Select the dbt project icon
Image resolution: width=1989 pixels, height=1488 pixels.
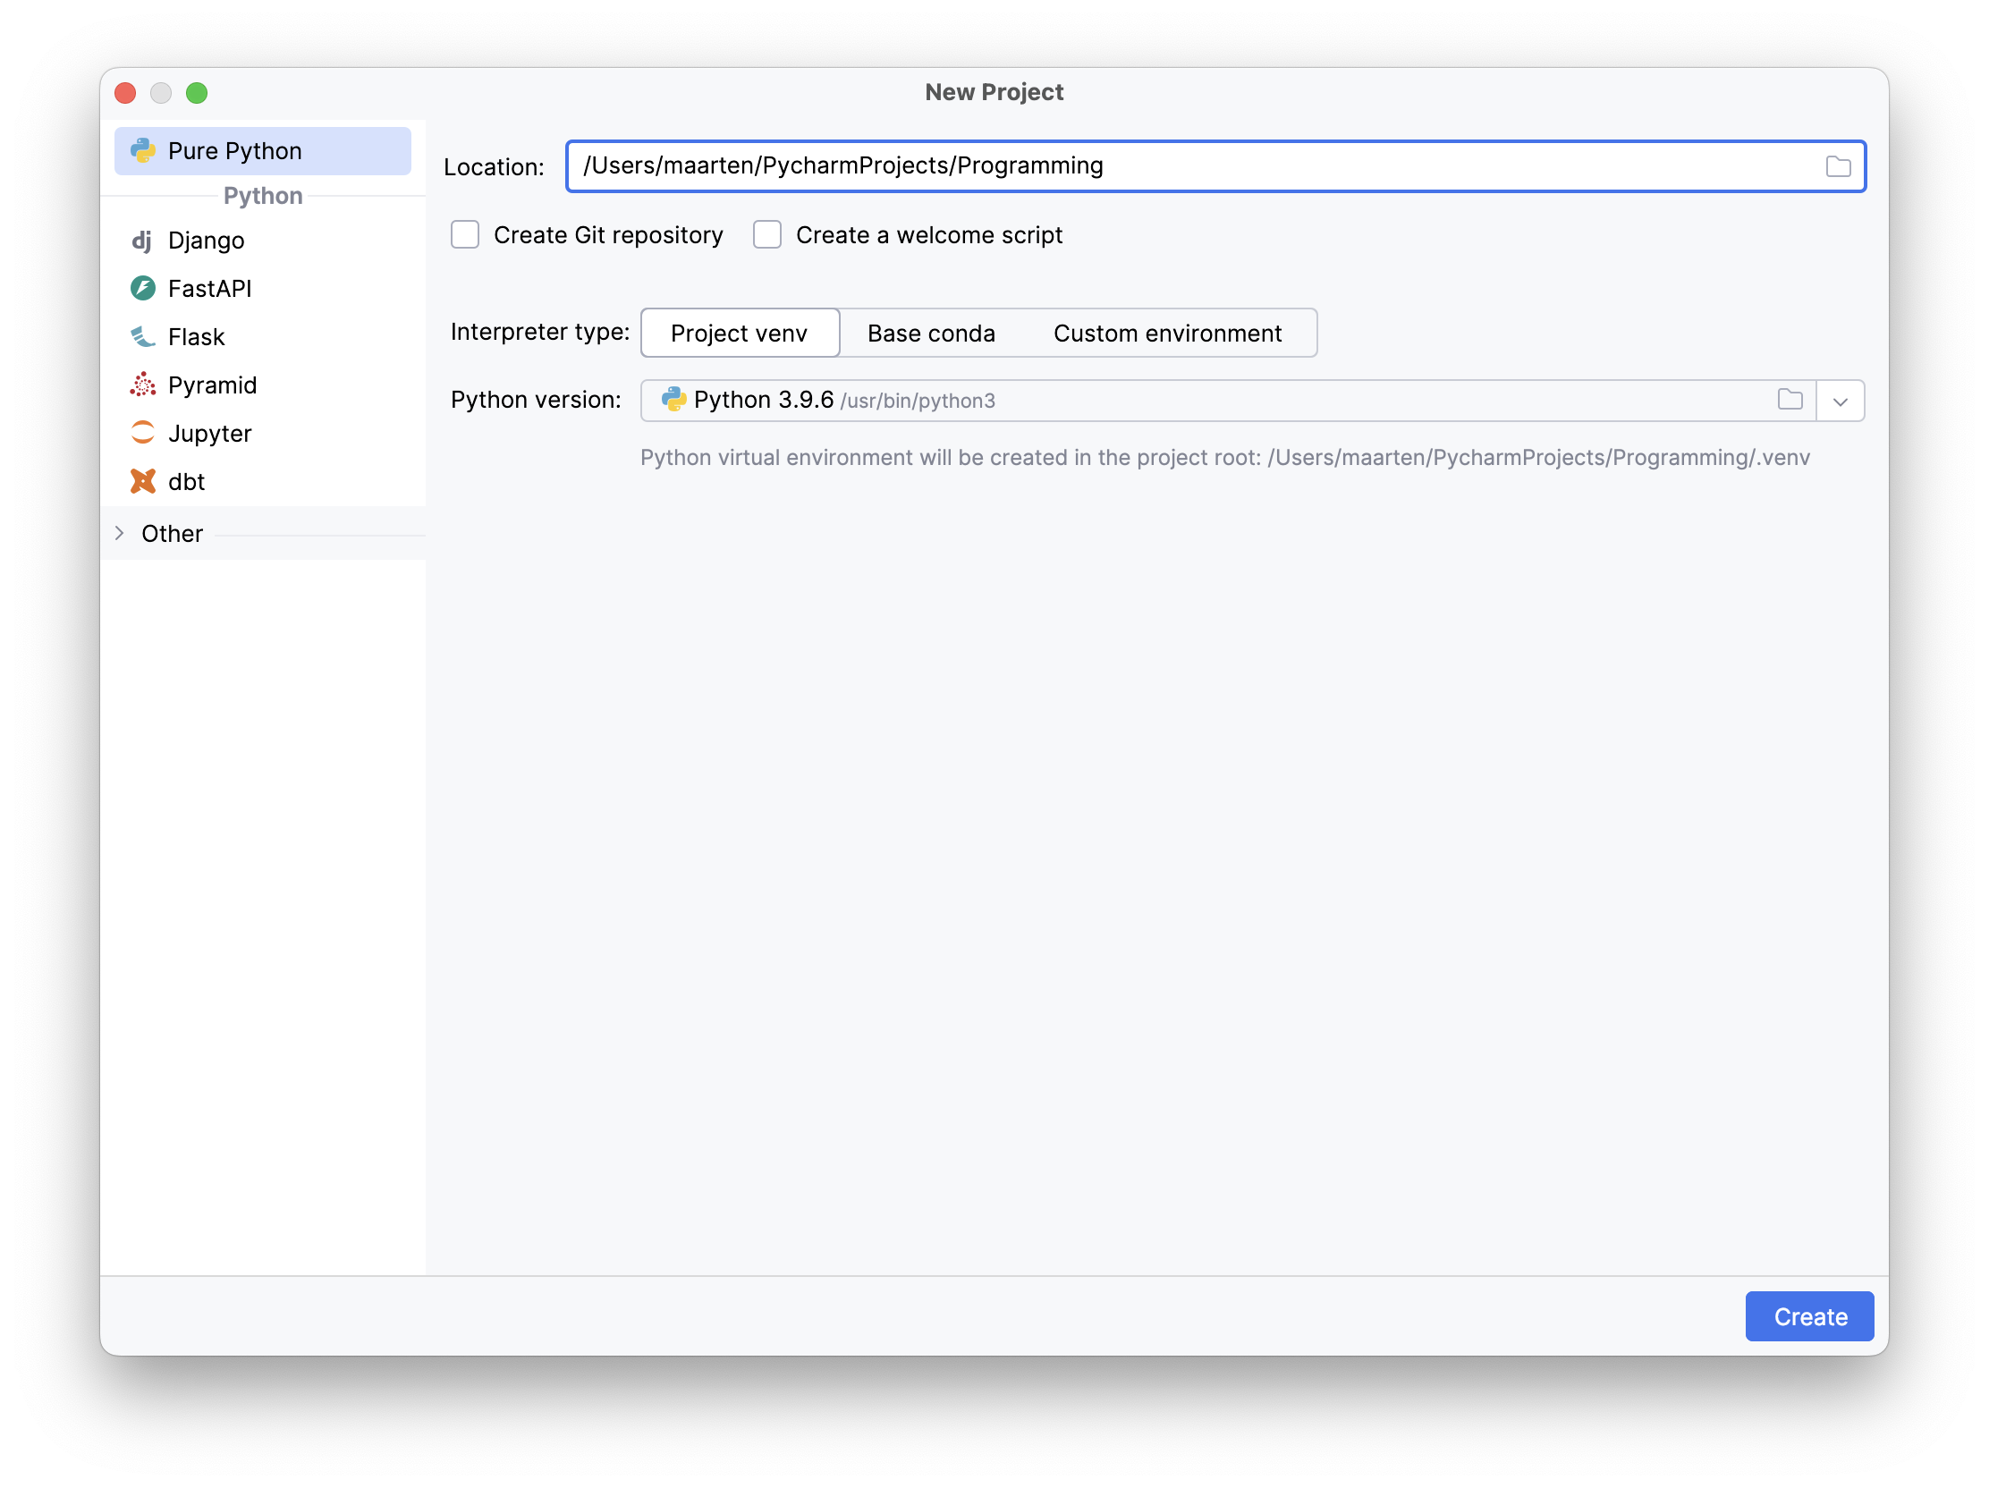pos(142,482)
